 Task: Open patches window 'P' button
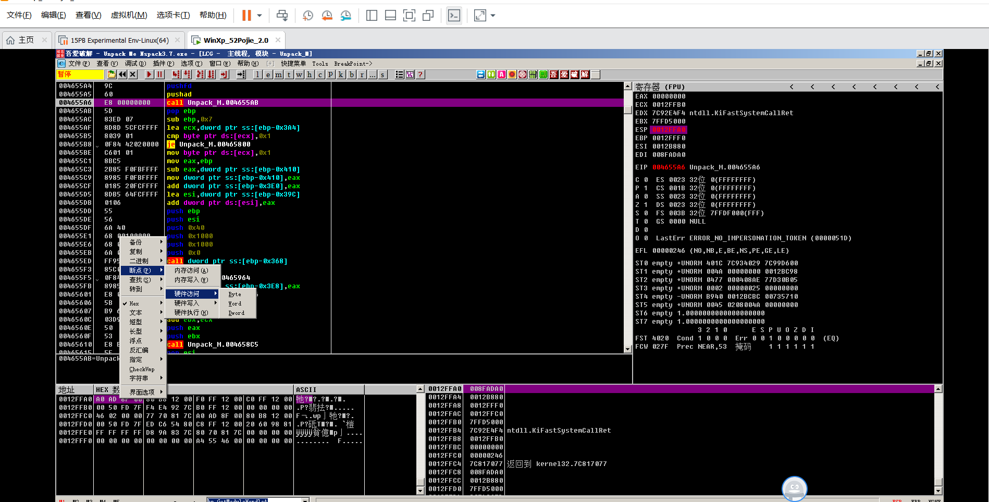pos(330,75)
